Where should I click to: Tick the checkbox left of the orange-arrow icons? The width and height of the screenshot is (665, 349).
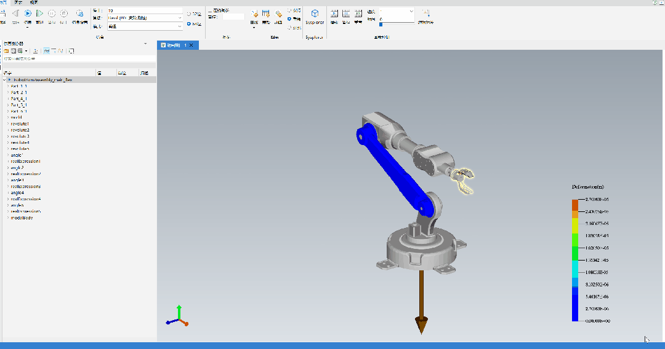pyautogui.click(x=210, y=10)
